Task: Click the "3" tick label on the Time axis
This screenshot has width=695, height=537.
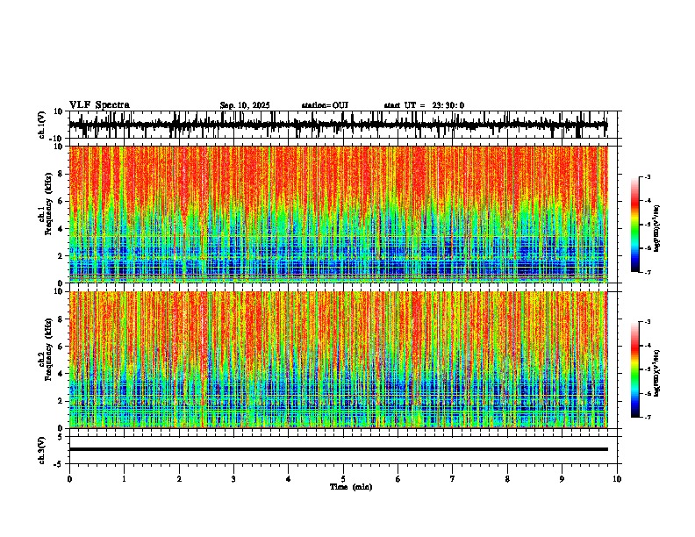Action: [233, 479]
